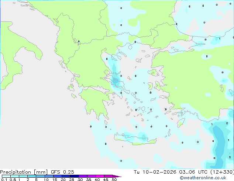Select the date 'Tu 10-02-2026' text
The height and width of the screenshot is (181, 234).
155,172
